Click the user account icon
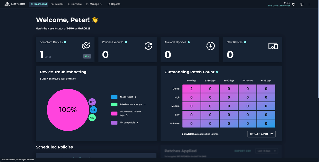This screenshot has width=319, height=162. click(x=293, y=4)
